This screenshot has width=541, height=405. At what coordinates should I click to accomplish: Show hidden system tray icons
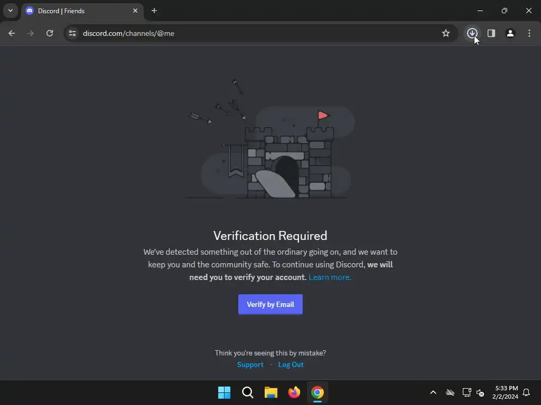pyautogui.click(x=433, y=392)
